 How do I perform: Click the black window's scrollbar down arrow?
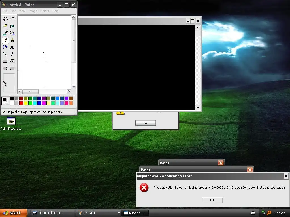pos(198,108)
